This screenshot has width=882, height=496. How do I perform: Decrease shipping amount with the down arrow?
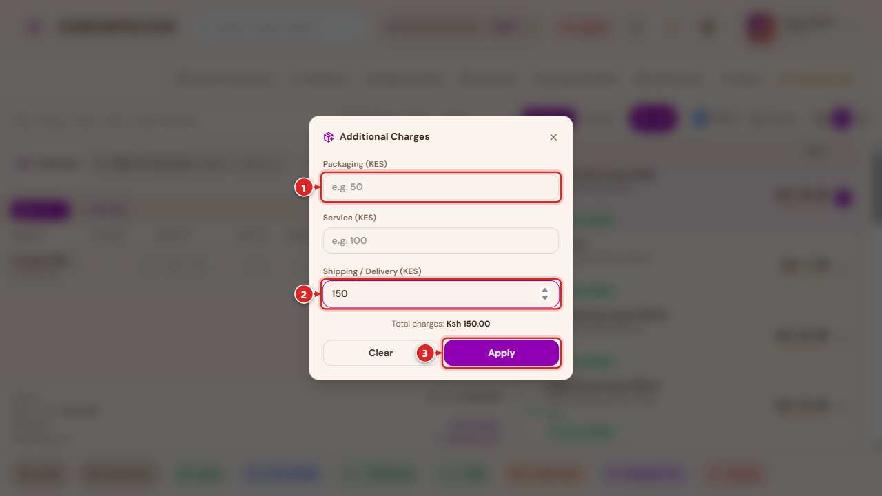545,298
